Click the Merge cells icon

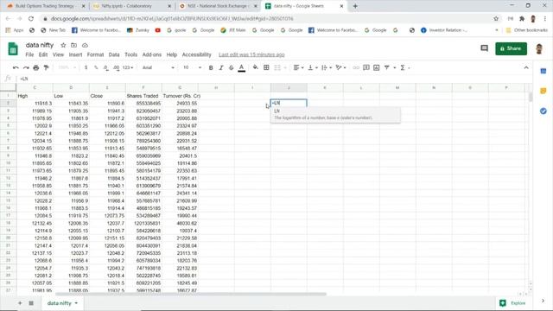(277, 67)
